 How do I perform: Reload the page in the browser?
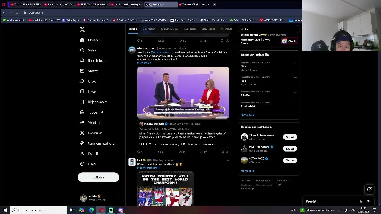click(17, 13)
